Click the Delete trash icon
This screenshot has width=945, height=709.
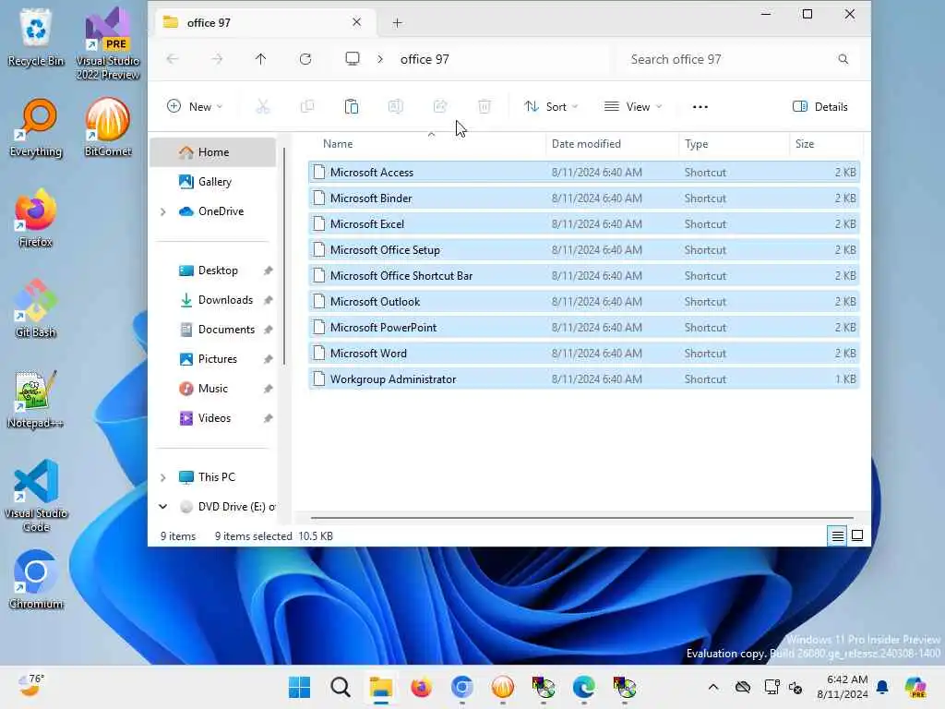484,107
